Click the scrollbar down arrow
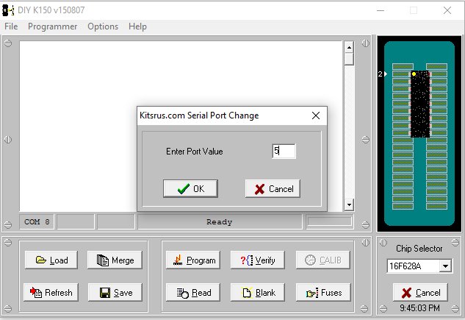Screen dimensions: 465x320 (x=349, y=205)
